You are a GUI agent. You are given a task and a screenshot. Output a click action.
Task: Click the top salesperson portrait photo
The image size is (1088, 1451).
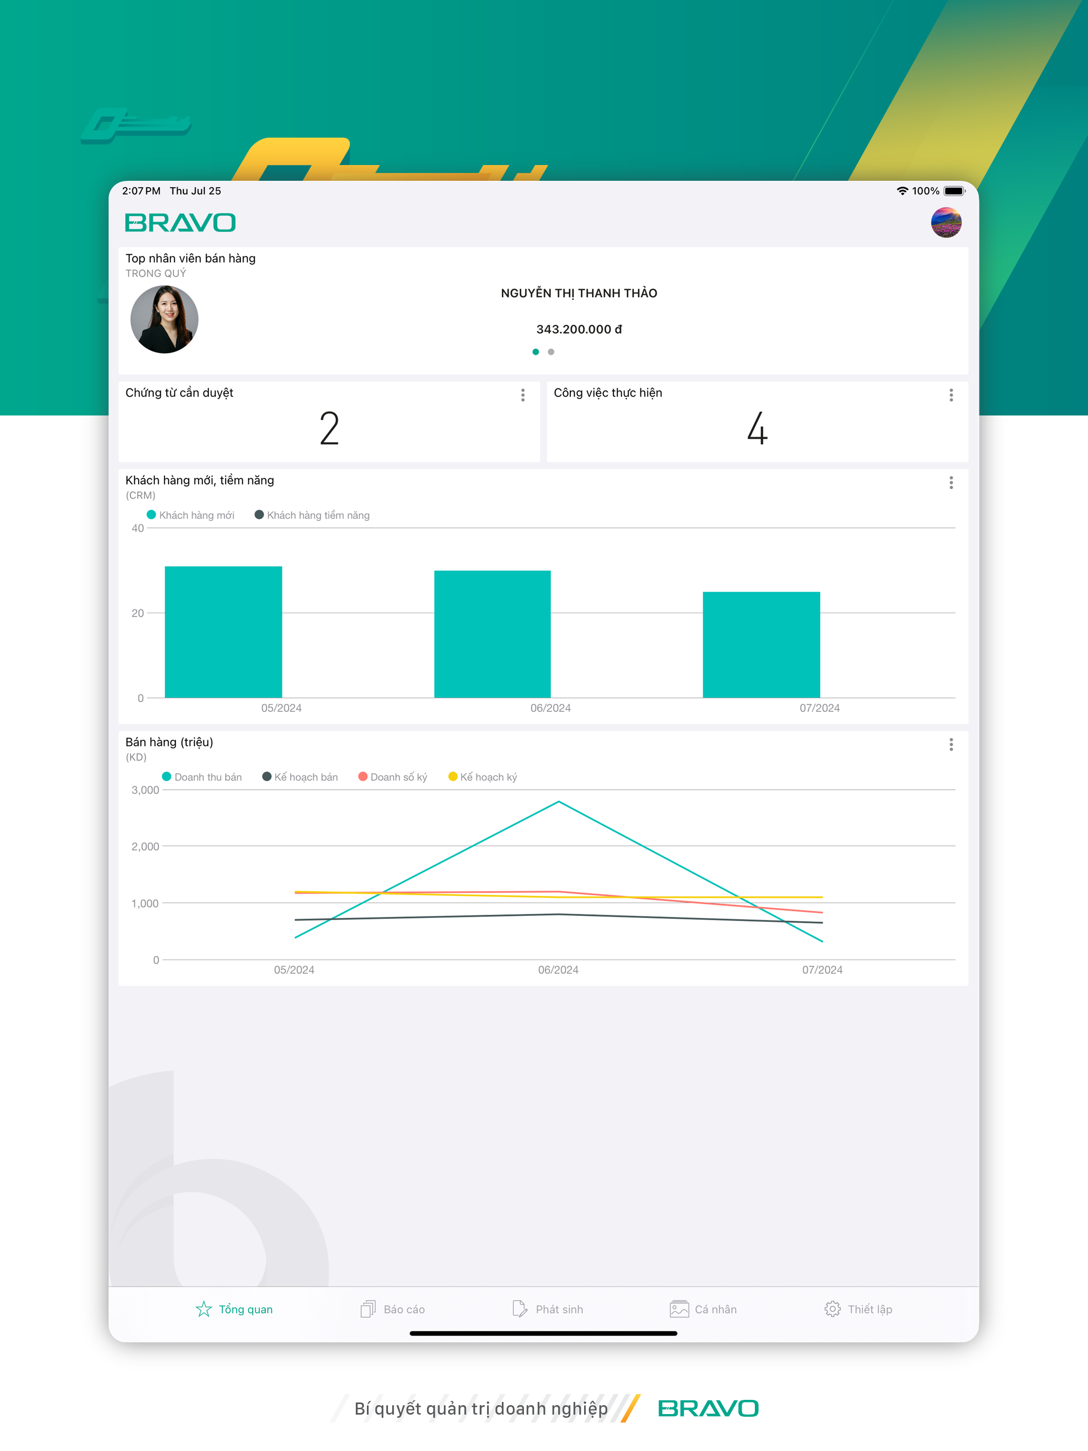click(164, 320)
